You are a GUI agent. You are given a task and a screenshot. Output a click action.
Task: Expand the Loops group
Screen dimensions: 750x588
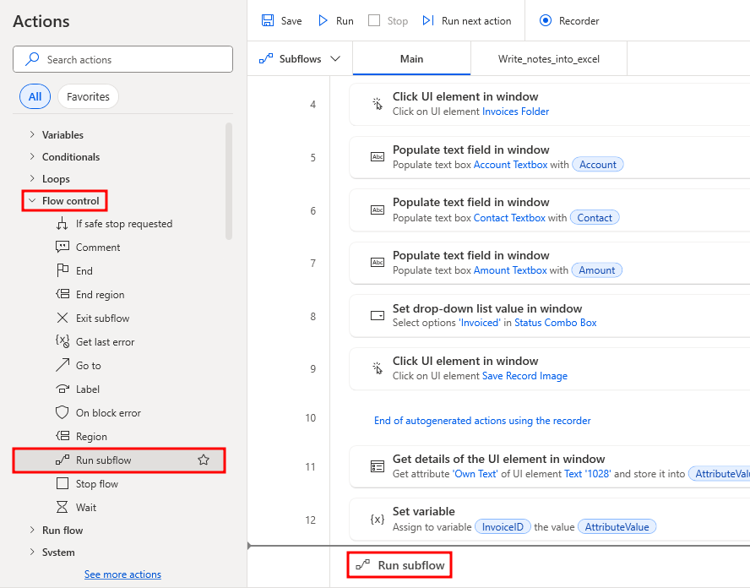pos(32,178)
